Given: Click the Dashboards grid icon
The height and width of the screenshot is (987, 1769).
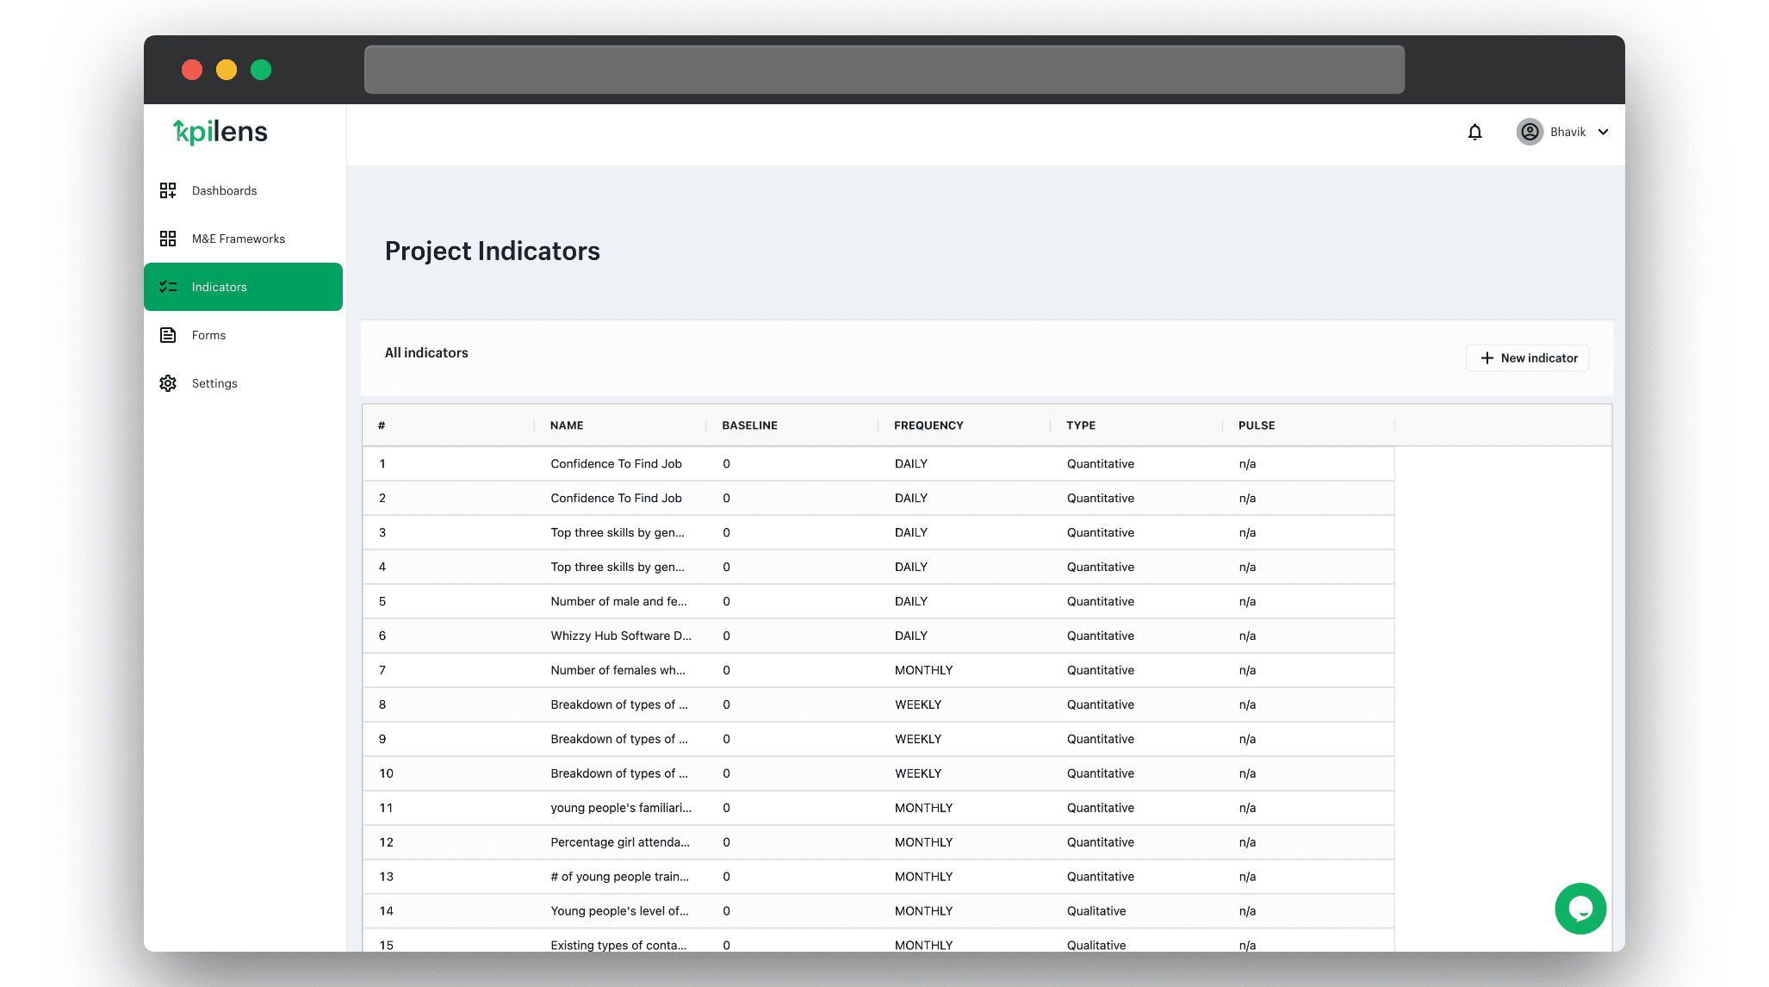Looking at the screenshot, I should click(x=168, y=190).
